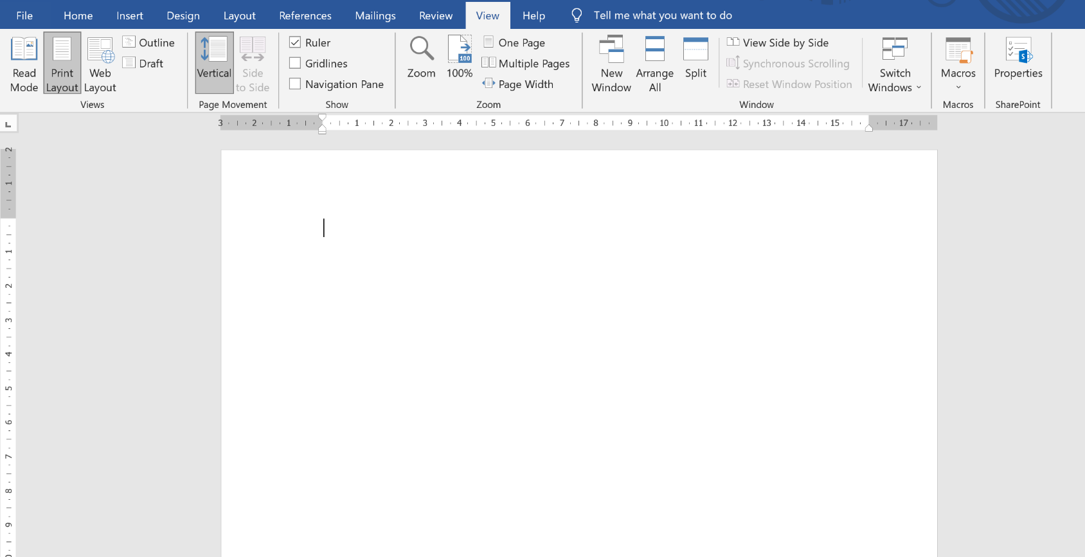The height and width of the screenshot is (557, 1085).
Task: Open the Zoom dialog
Action: click(x=422, y=58)
